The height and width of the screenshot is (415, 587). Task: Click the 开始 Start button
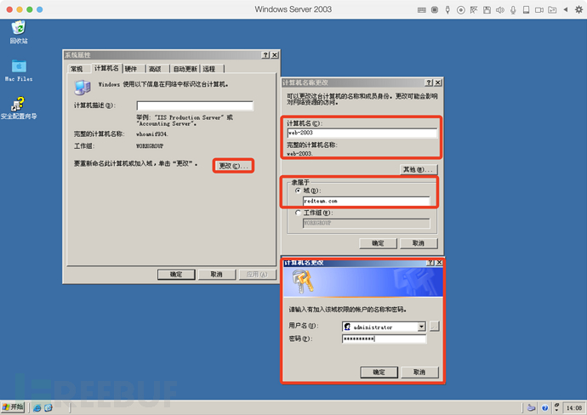click(13, 407)
